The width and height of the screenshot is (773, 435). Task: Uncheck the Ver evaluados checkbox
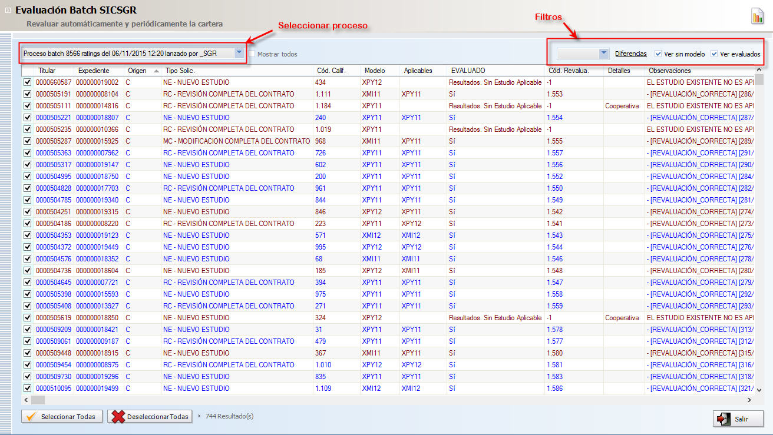(x=715, y=54)
